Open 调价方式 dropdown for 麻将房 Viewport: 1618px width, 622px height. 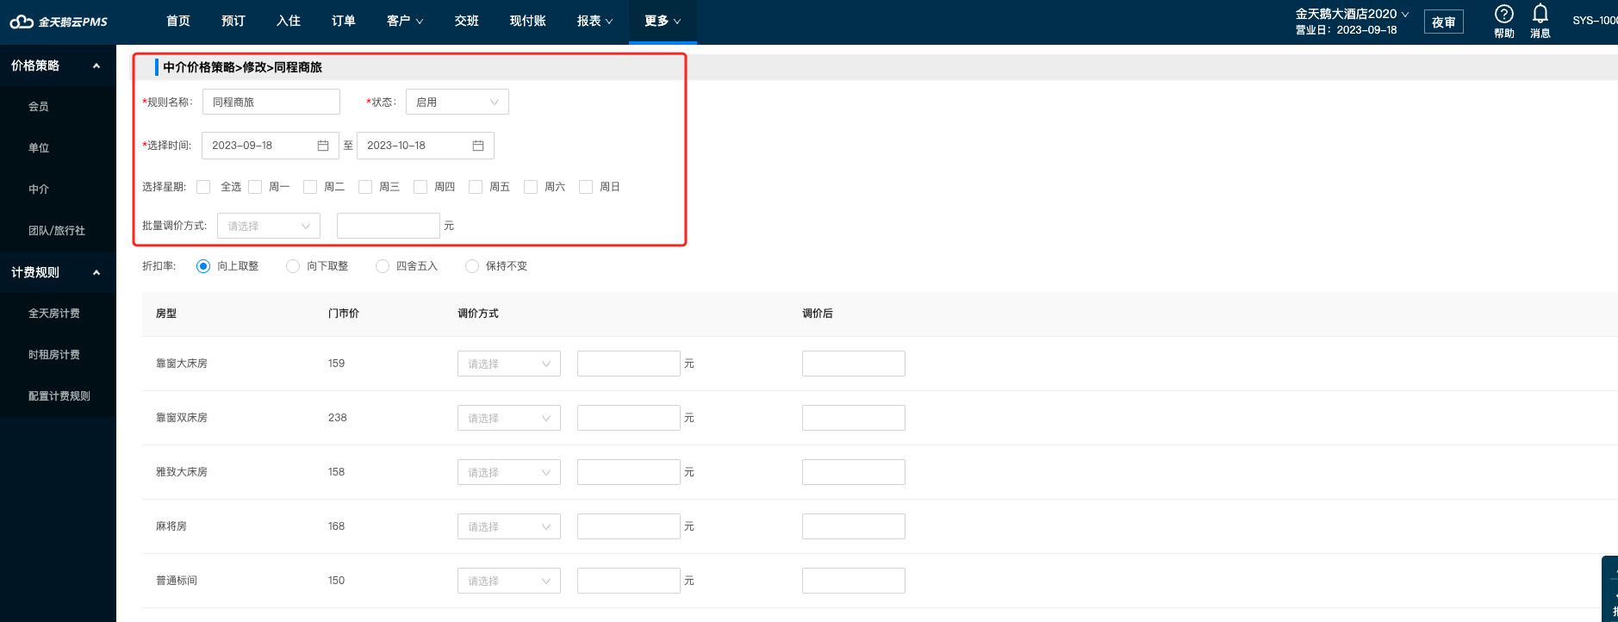509,526
